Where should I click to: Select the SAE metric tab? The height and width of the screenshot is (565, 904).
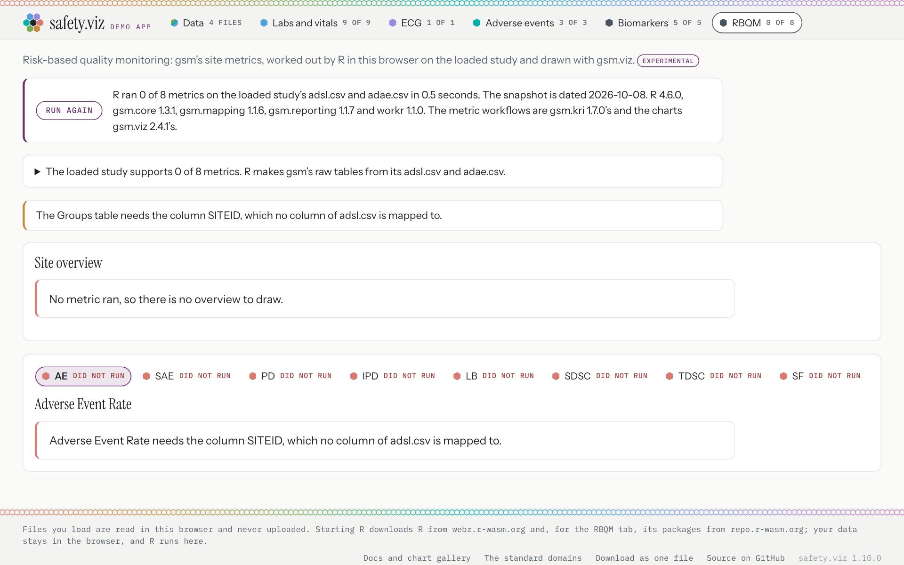point(187,376)
